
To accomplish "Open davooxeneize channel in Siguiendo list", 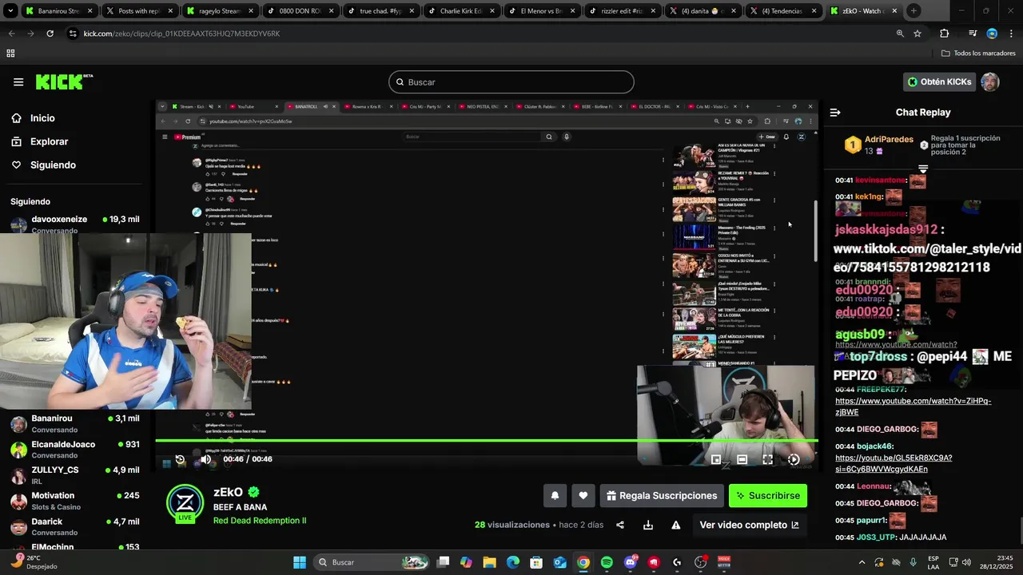I will (x=75, y=224).
